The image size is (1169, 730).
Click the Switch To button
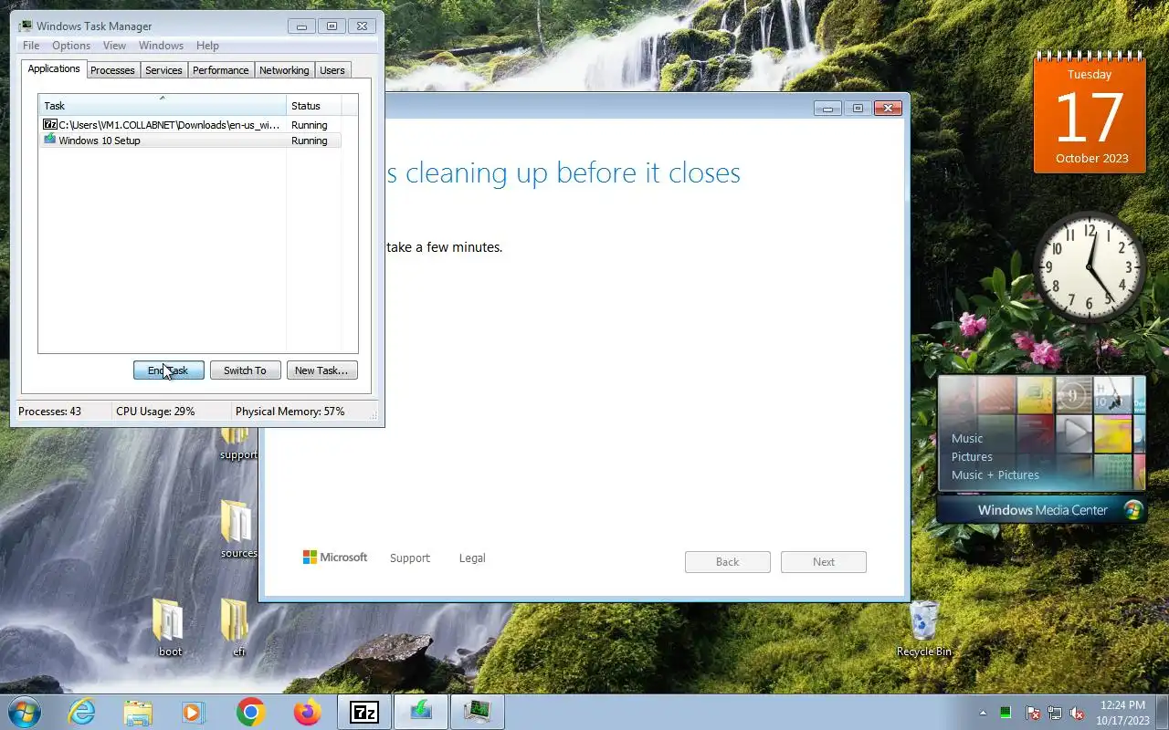coord(245,370)
